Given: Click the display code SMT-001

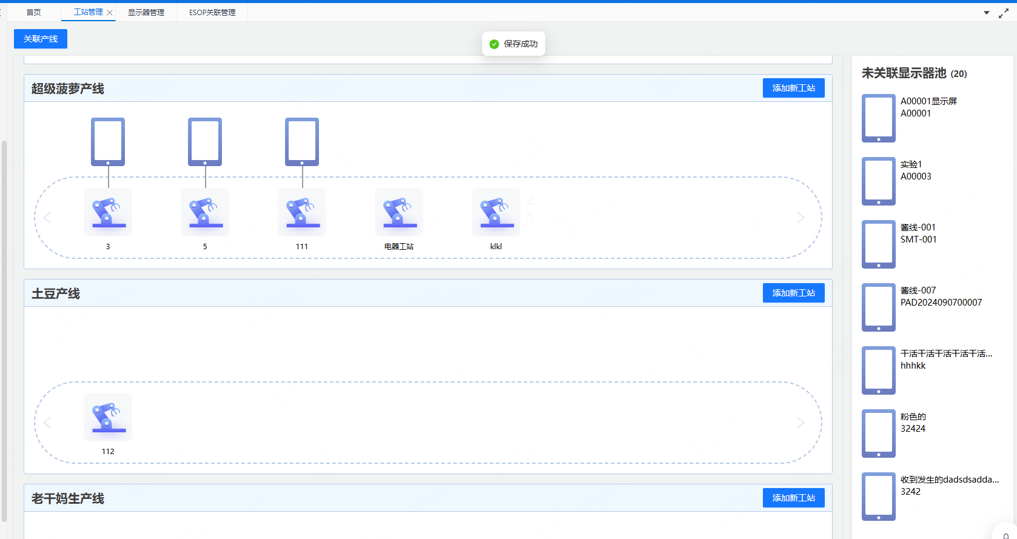Looking at the screenshot, I should pos(919,239).
